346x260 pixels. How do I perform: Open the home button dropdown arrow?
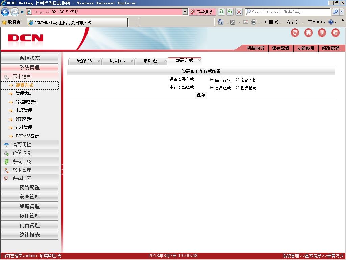point(227,22)
